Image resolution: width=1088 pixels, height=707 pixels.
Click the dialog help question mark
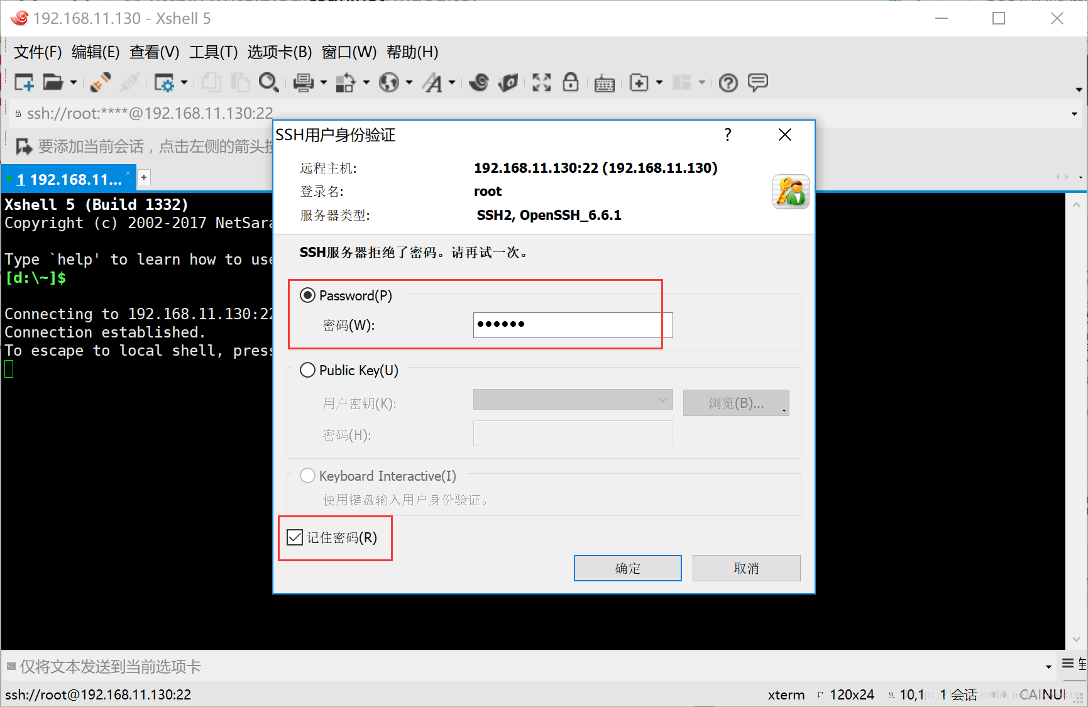coord(728,134)
